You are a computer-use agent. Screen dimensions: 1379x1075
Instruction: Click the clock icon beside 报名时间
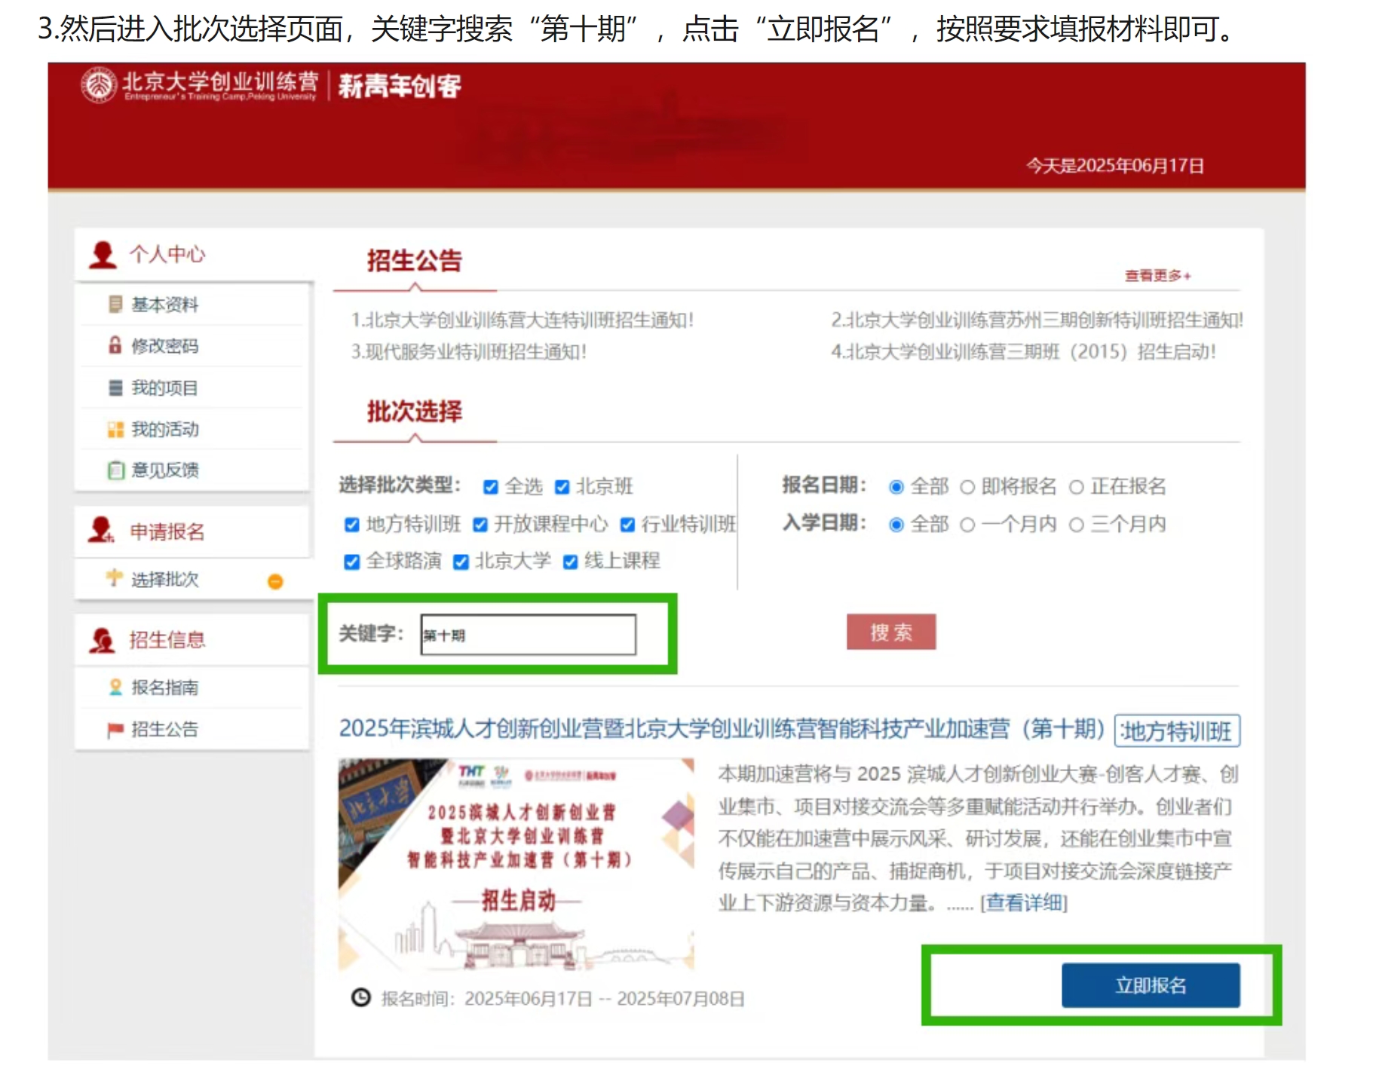click(361, 997)
